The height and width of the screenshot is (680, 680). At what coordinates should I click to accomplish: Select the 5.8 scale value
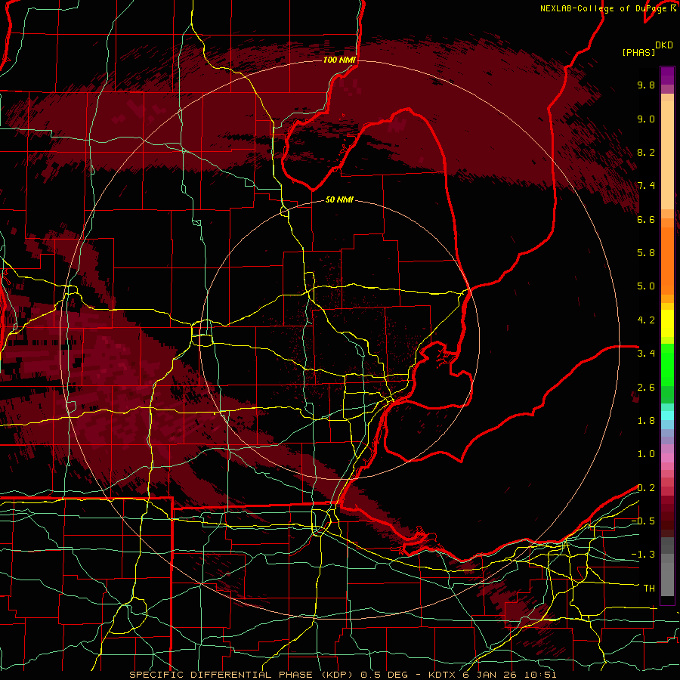pyautogui.click(x=646, y=253)
